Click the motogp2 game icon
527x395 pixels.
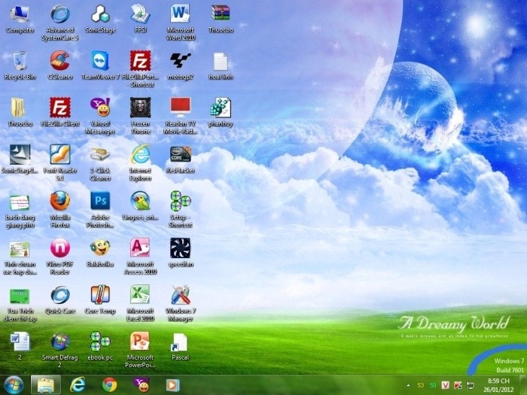181,66
